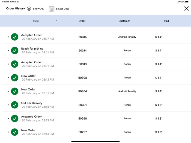This screenshot has height=143, width=191.
Task: Click Android Rewalty customer on order 50304
Action: click(127, 91)
